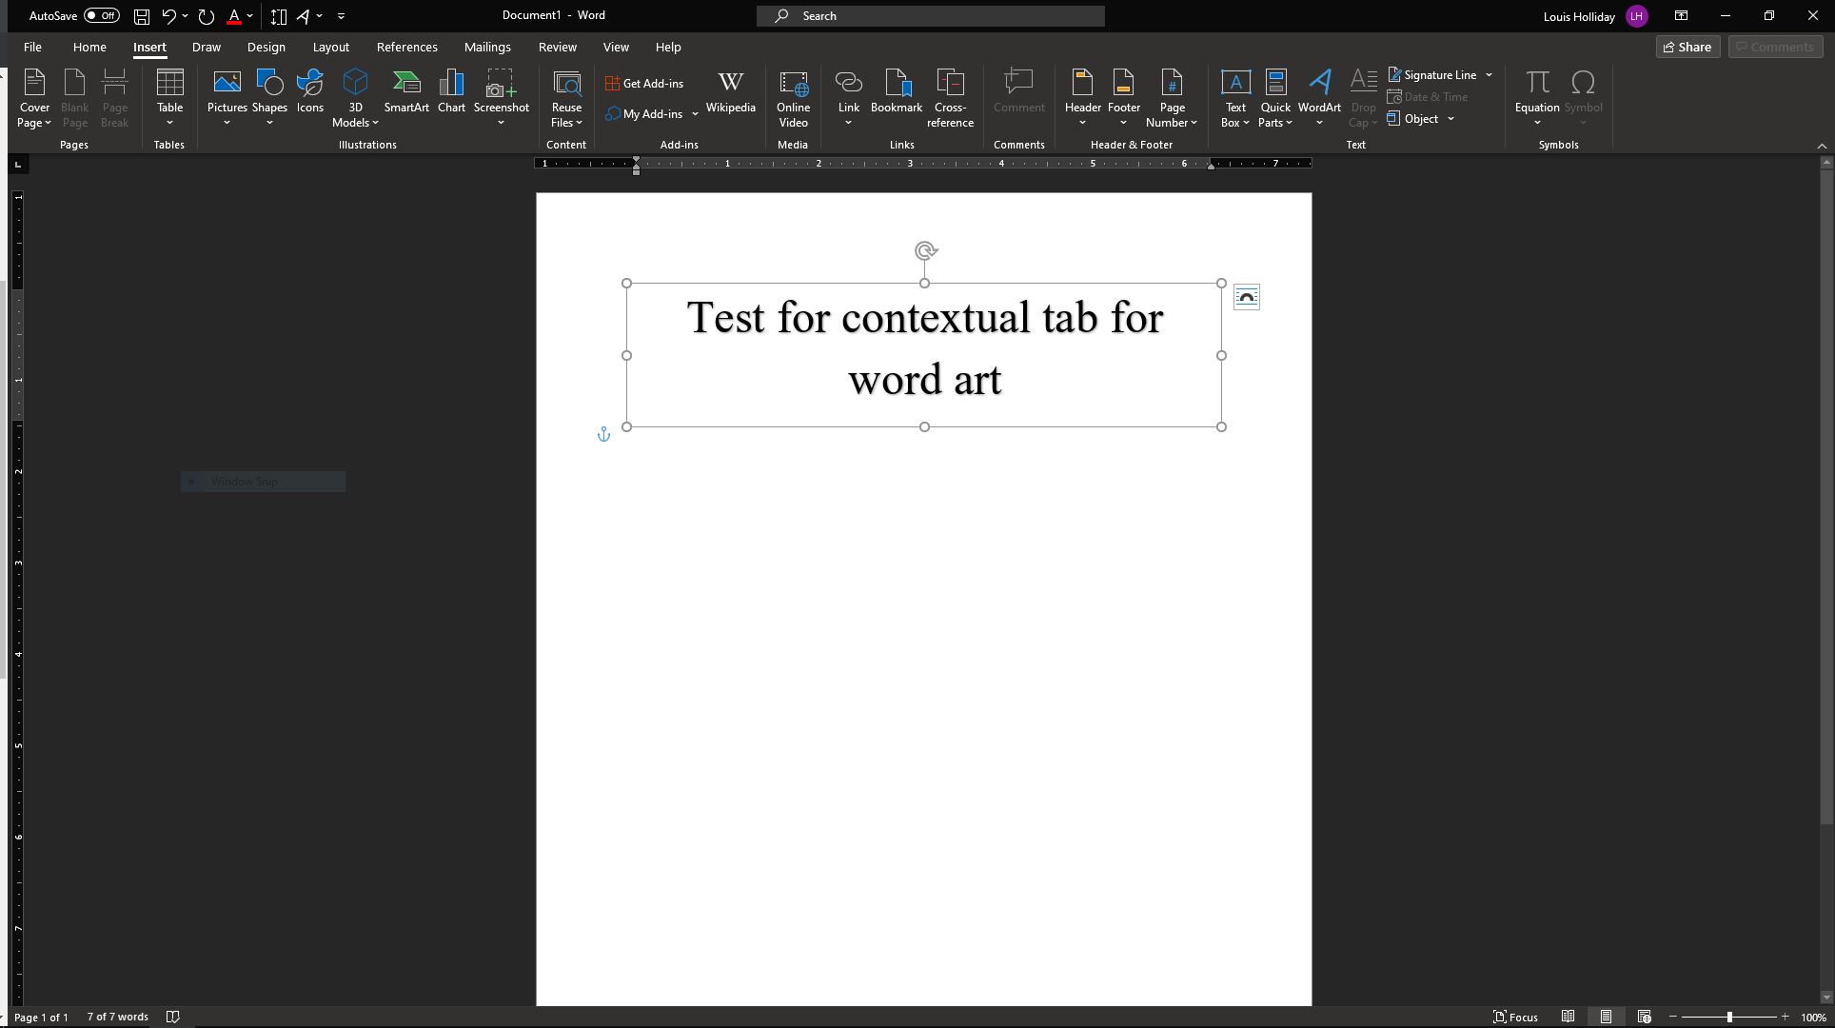The height and width of the screenshot is (1028, 1835).
Task: Click the Bookmark icon
Action: [896, 92]
